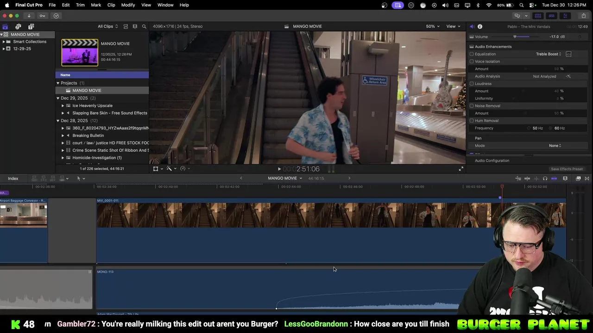Viewport: 593px width, 333px height.
Task: Switch to the Info inspector icon
Action: pos(480,26)
